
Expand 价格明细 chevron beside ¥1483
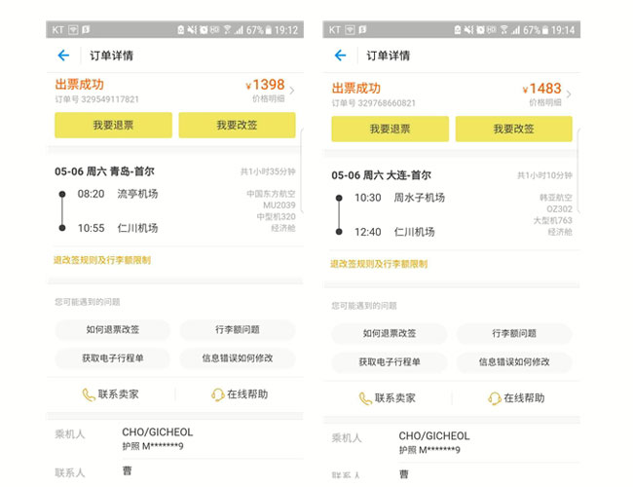(x=569, y=94)
